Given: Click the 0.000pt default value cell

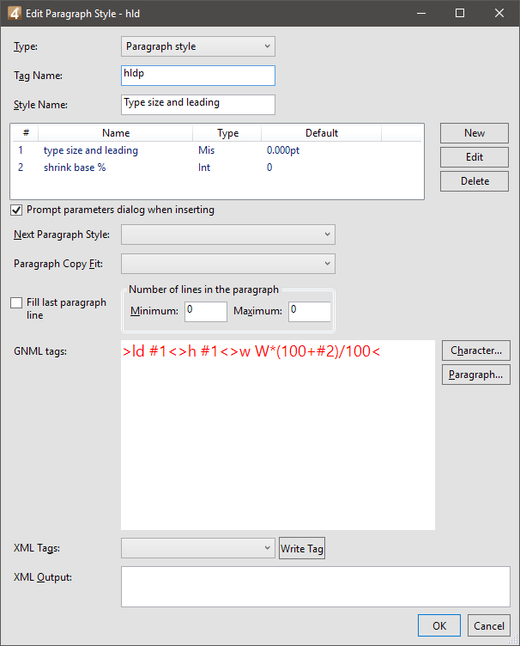Looking at the screenshot, I should [283, 150].
